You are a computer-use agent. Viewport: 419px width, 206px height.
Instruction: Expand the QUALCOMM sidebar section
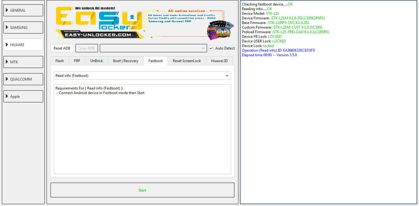(x=23, y=79)
